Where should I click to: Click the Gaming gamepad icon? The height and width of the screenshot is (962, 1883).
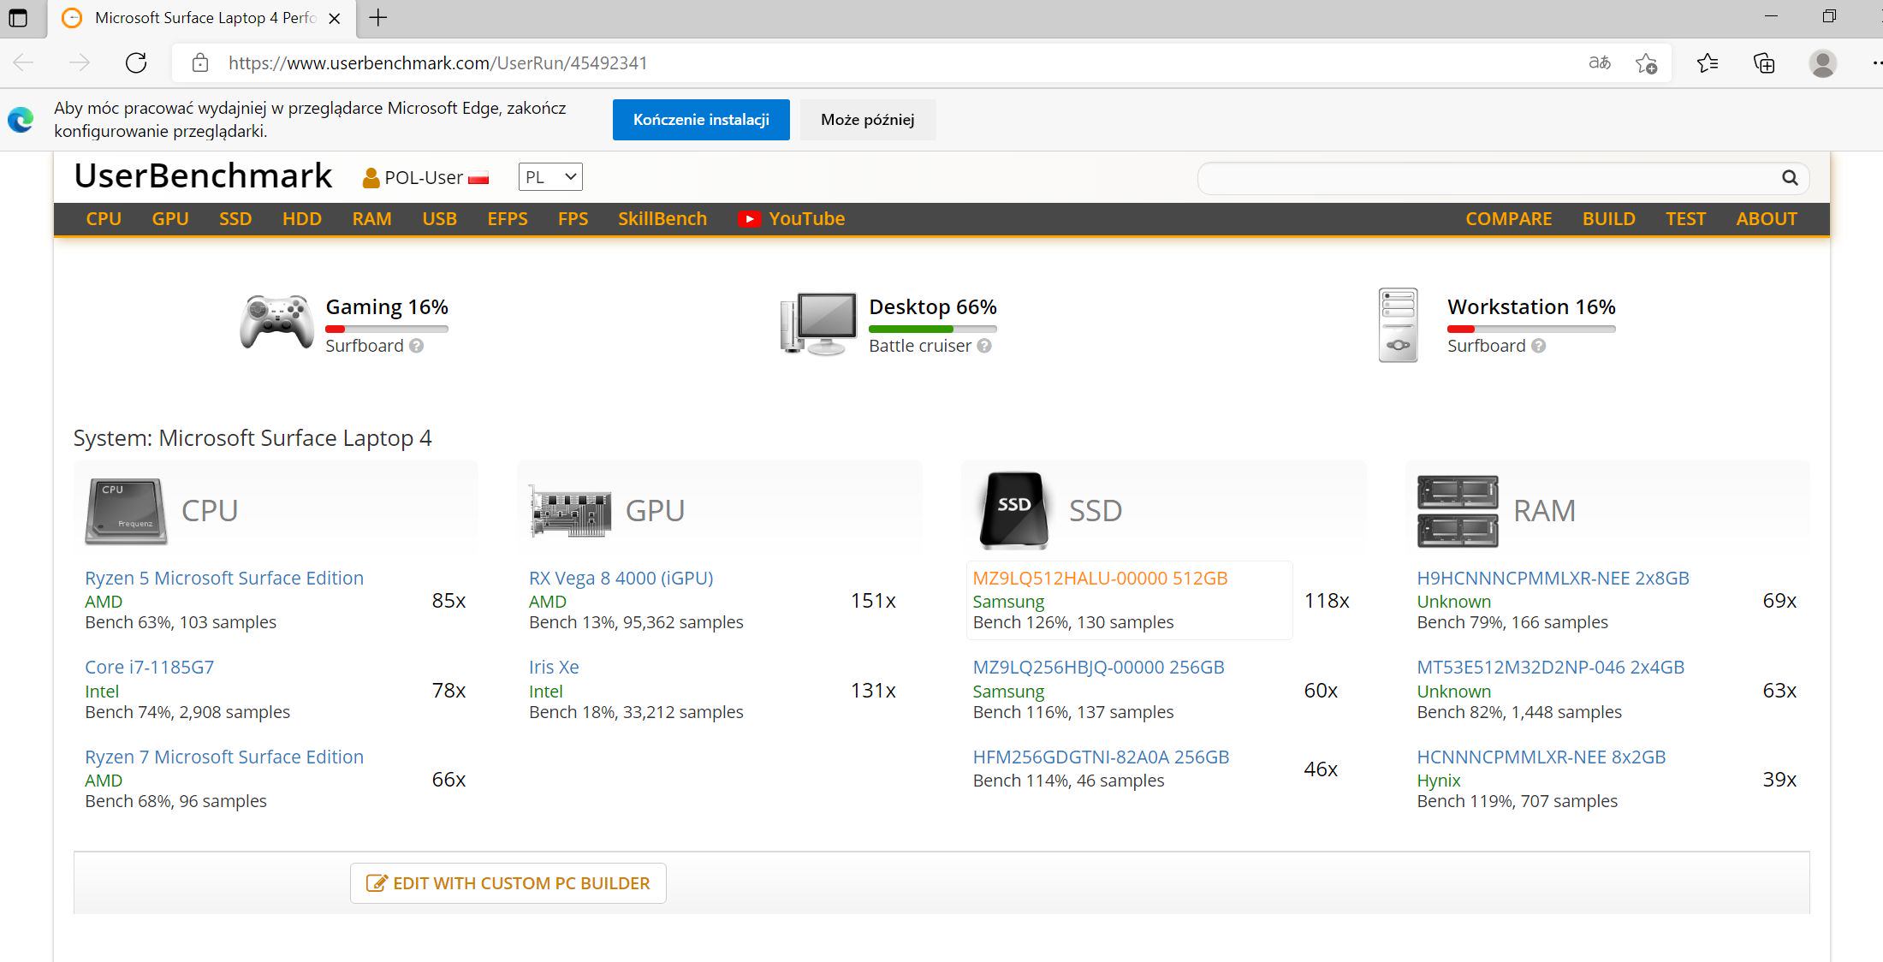click(276, 323)
